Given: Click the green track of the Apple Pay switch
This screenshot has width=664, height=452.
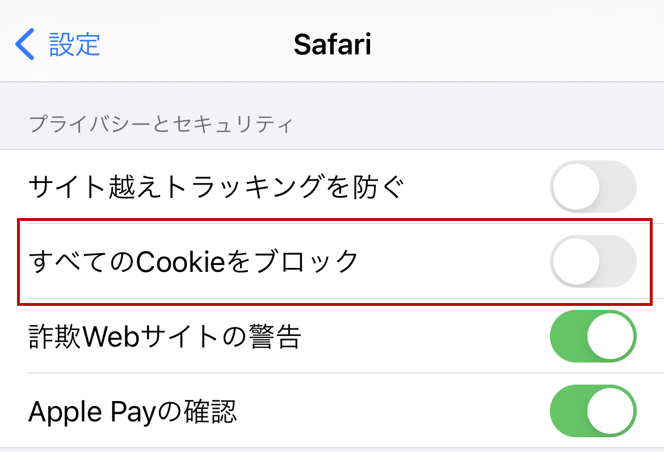Looking at the screenshot, I should [x=568, y=411].
